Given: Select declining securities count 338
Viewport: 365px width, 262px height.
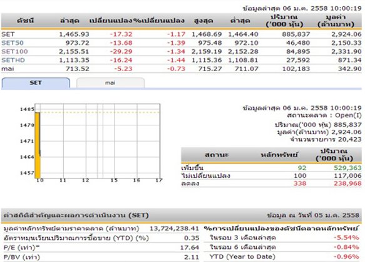Looking at the screenshot, I should [x=300, y=183].
